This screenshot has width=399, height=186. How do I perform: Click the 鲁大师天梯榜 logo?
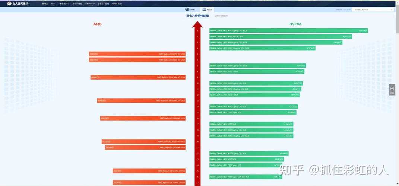click(x=18, y=4)
